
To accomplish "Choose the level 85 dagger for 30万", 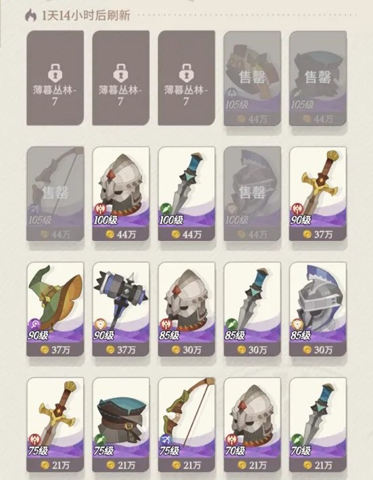I will pyautogui.click(x=252, y=309).
